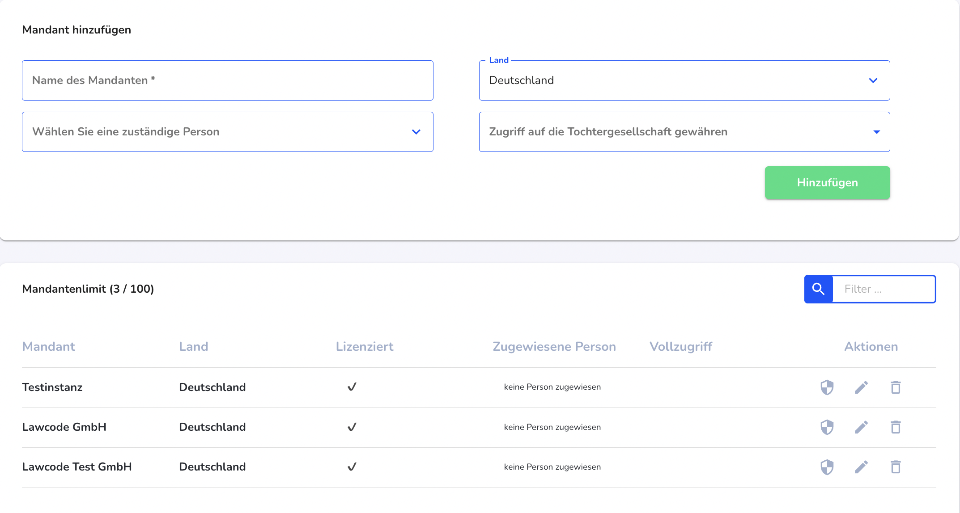Click the licensed checkmark for Lawcode Test GmbH
960x513 pixels.
[x=352, y=467]
